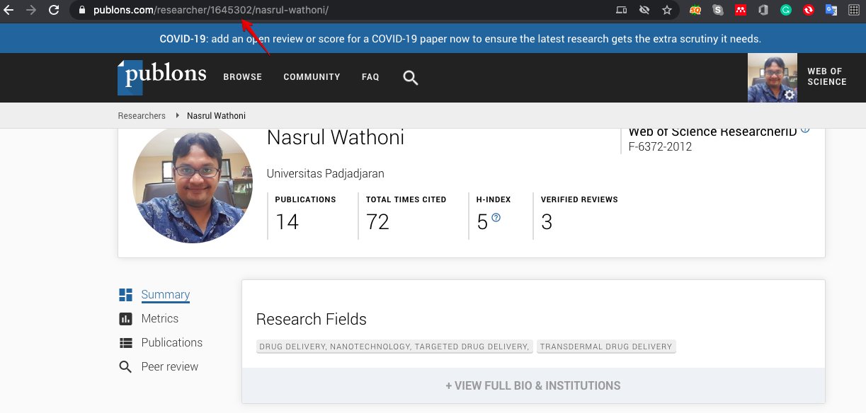Click the Metrics bar-chart icon
This screenshot has height=413, width=866.
click(x=125, y=318)
